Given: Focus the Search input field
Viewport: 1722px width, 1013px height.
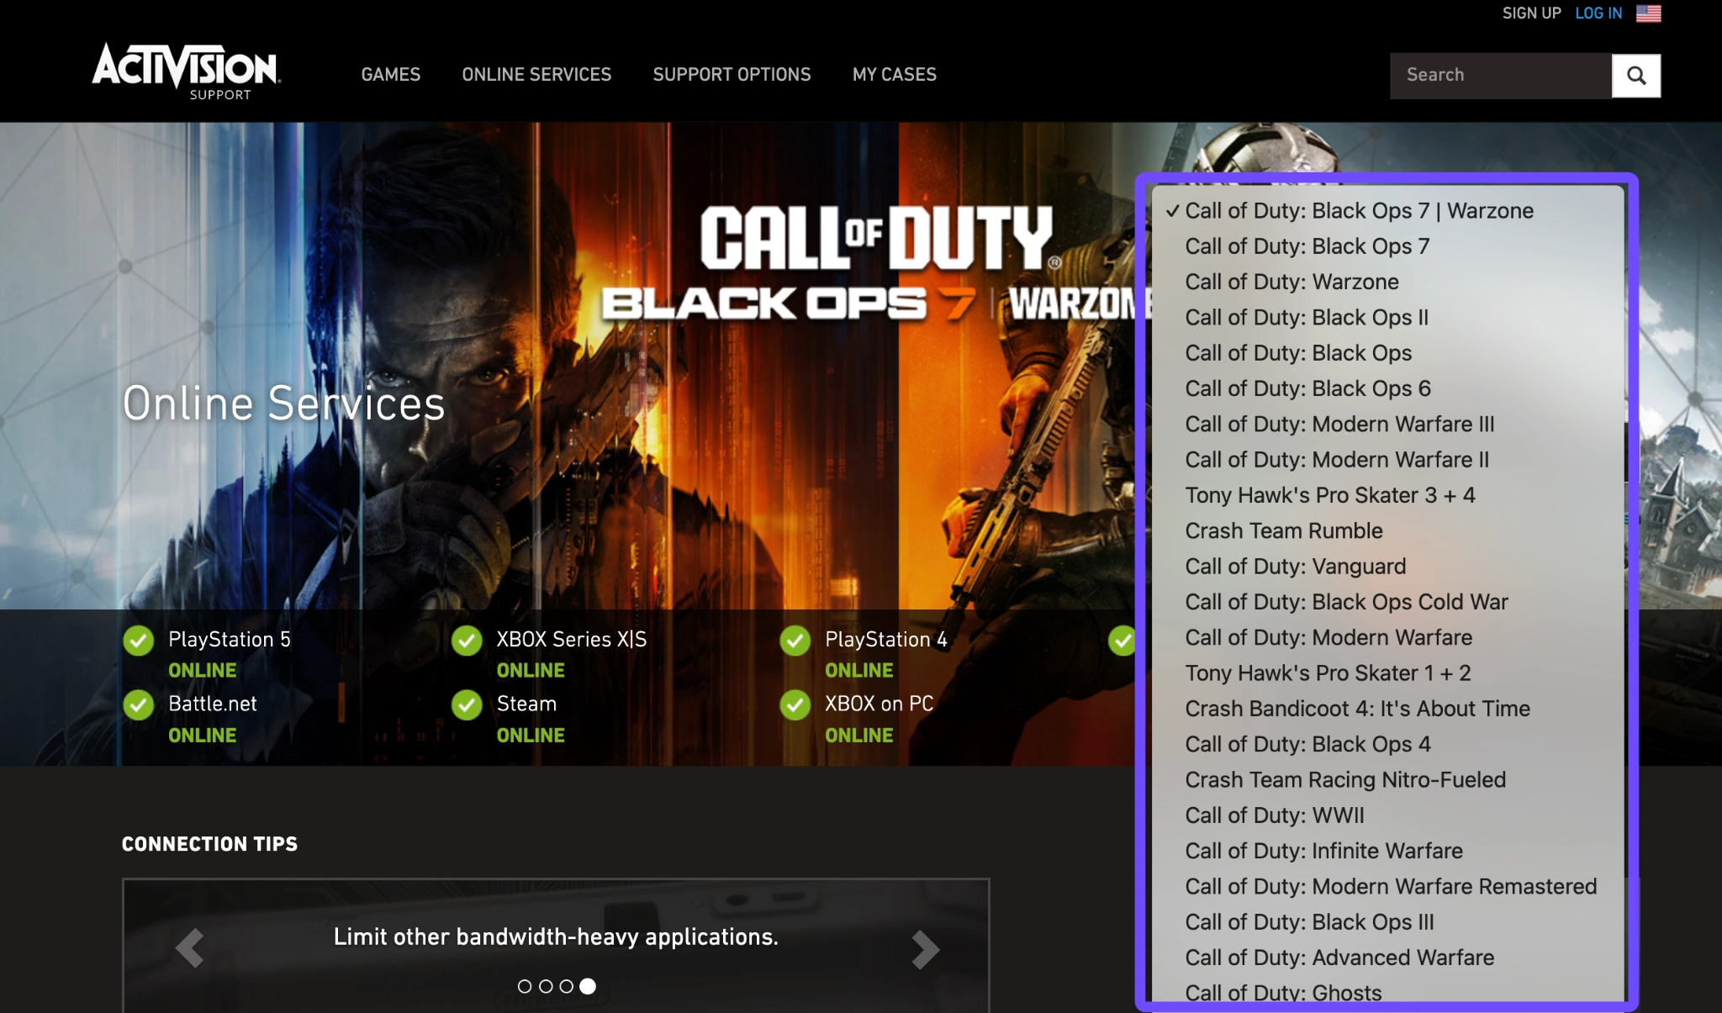Looking at the screenshot, I should click(1501, 76).
